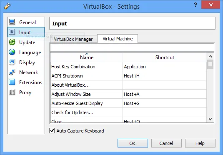Click the Network computers icon

pyautogui.click(x=12, y=72)
